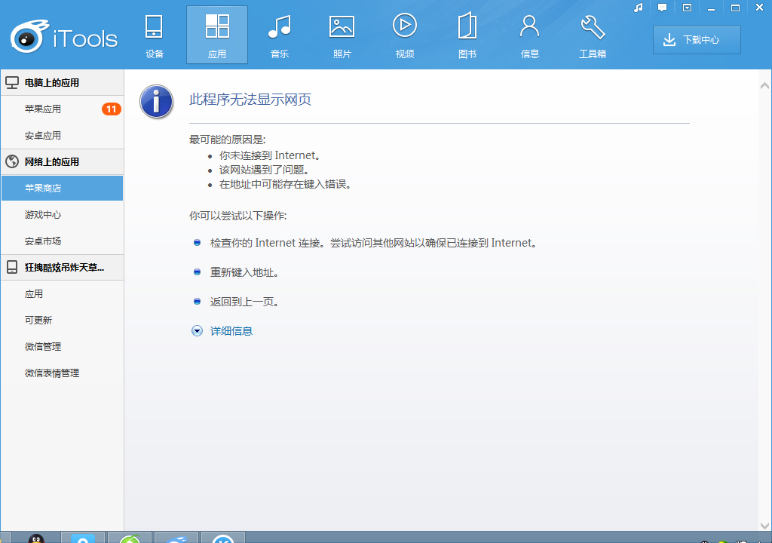Click the orange 11 badge
The image size is (772, 543).
[112, 109]
